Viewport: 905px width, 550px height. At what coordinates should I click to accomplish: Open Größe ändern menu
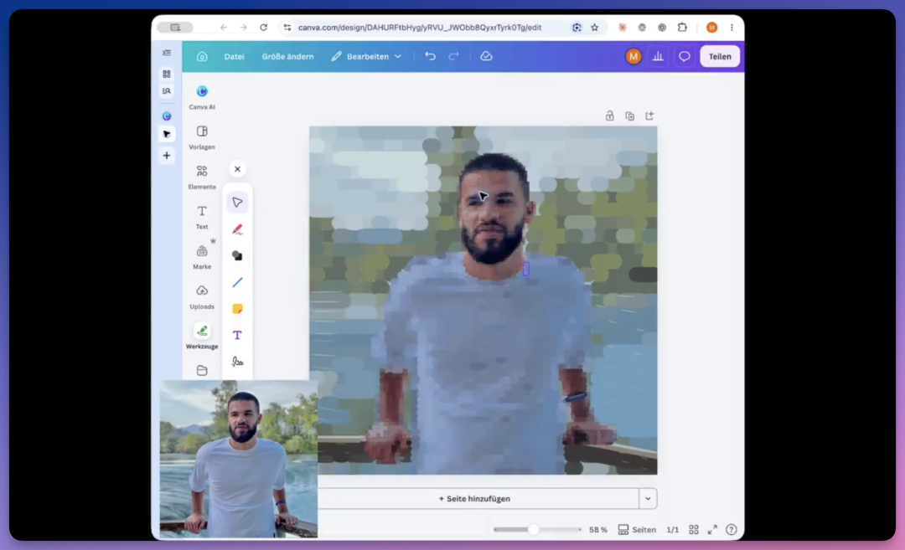pos(287,56)
